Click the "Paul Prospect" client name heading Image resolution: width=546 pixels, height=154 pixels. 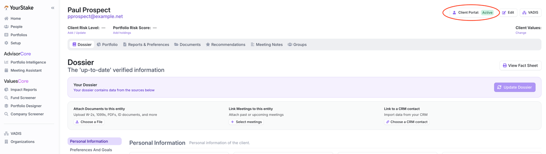coord(89,10)
